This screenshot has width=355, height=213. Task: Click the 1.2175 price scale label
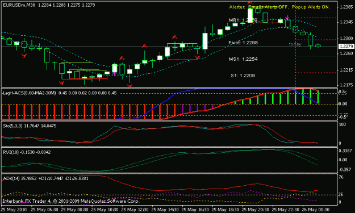346,85
